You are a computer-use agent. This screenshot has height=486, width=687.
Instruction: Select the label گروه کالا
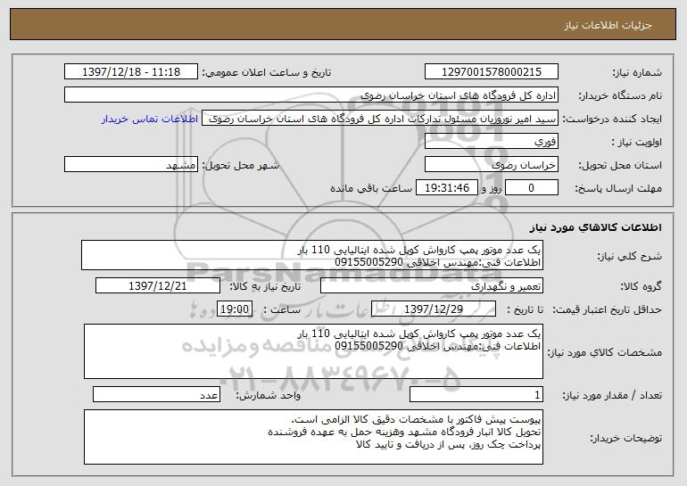tap(641, 286)
